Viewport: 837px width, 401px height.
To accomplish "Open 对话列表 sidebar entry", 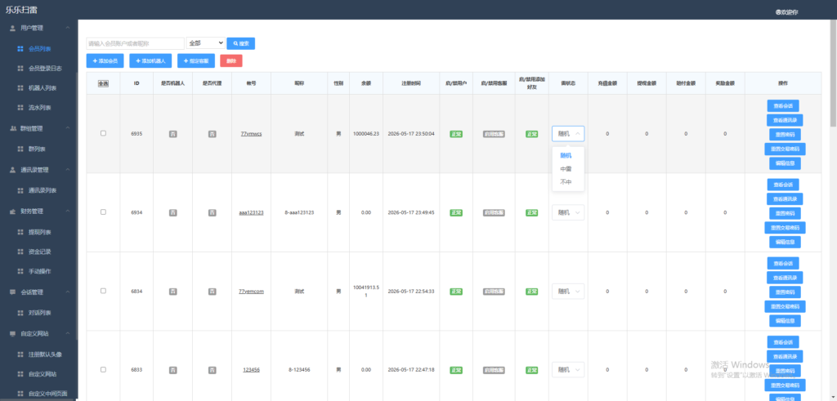I will [x=39, y=313].
